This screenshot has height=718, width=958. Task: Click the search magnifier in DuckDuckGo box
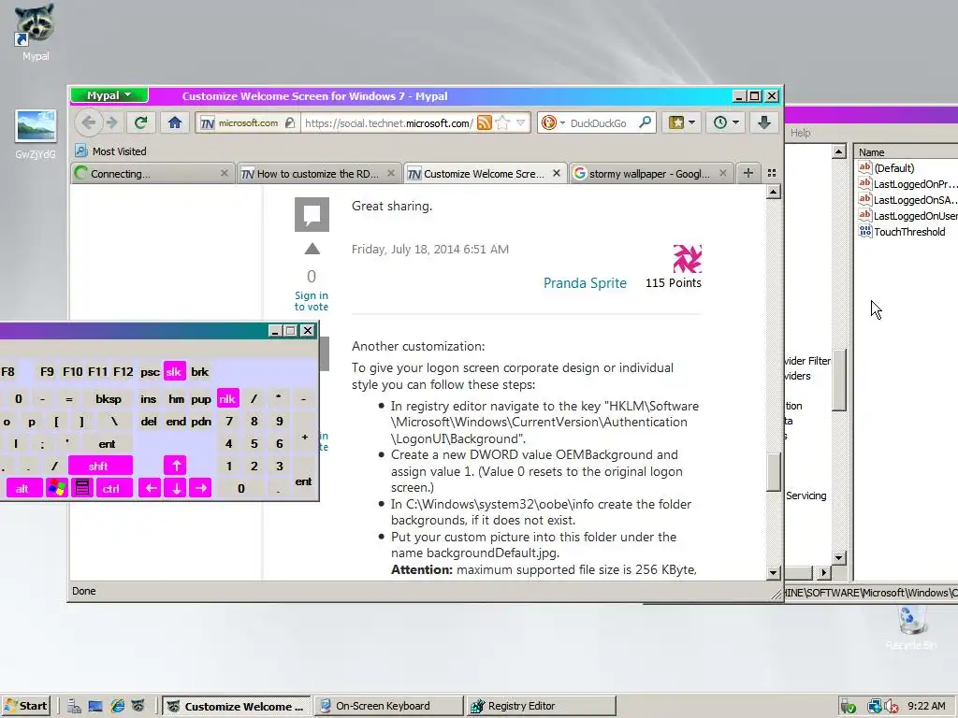coord(645,122)
